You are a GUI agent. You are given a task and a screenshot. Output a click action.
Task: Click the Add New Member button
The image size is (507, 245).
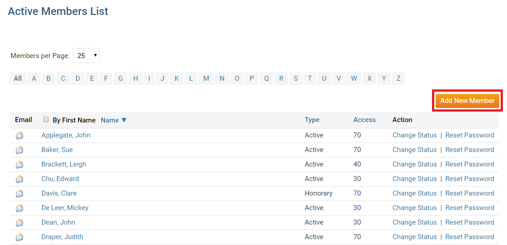click(x=467, y=101)
